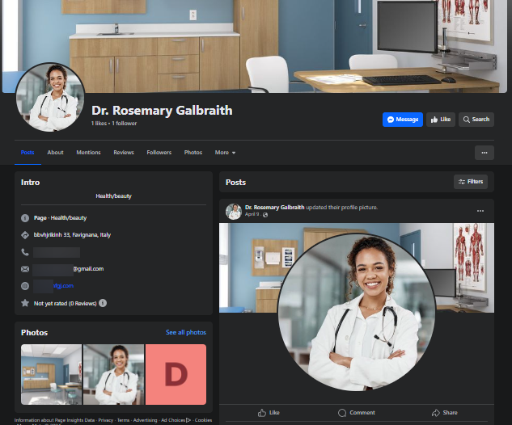Comment on the profile picture post

tap(356, 413)
